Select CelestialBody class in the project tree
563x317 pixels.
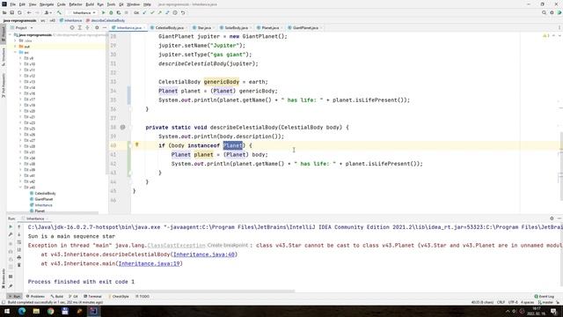43,194
